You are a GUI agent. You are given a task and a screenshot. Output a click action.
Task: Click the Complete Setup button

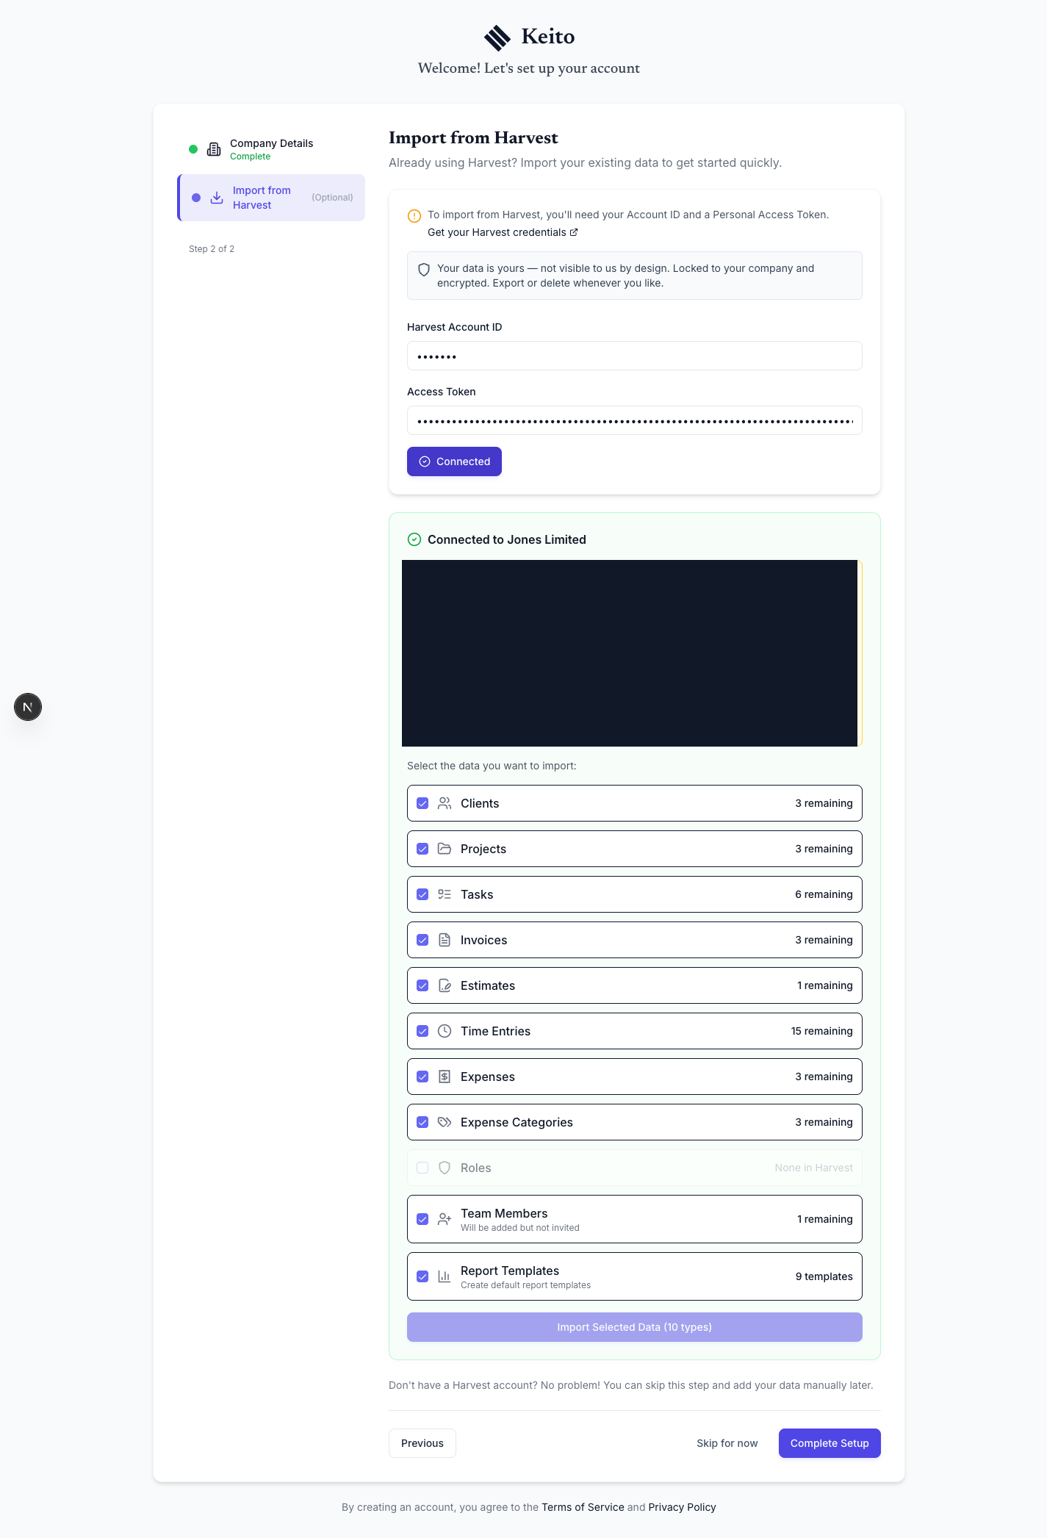click(830, 1443)
